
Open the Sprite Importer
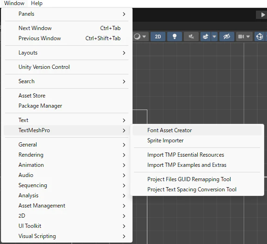point(197,140)
